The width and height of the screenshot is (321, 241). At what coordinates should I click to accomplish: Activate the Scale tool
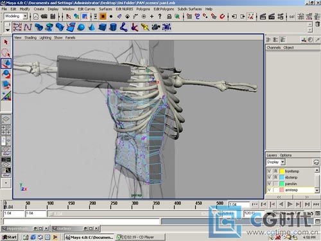tap(6, 85)
